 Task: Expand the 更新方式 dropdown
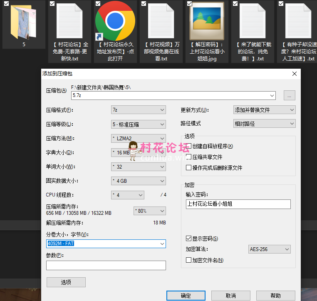coord(265,110)
